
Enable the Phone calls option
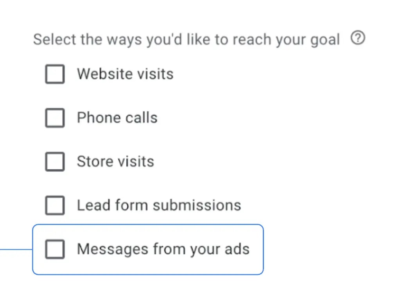click(x=54, y=118)
